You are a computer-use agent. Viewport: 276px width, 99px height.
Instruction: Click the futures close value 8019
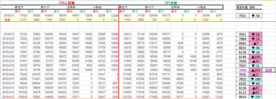coord(243,97)
